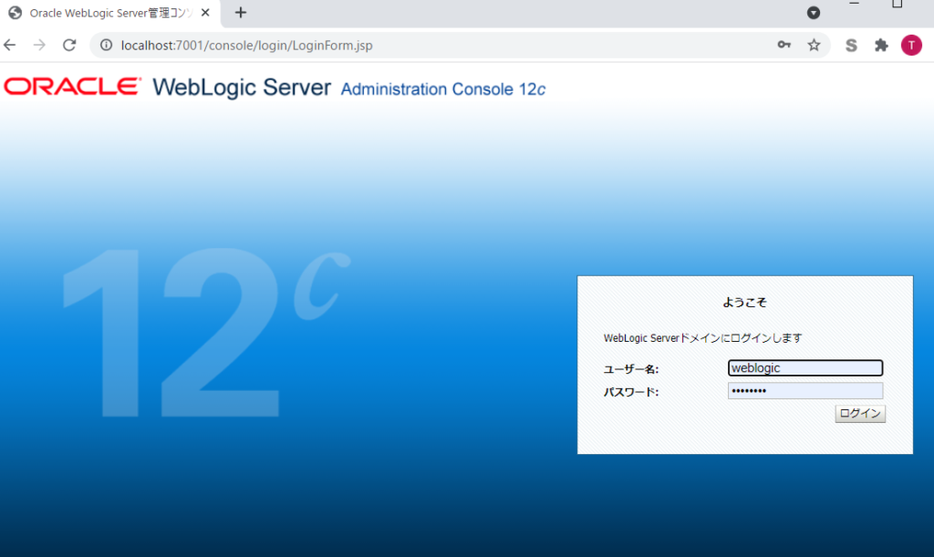Minimize the browser window

click(x=854, y=5)
